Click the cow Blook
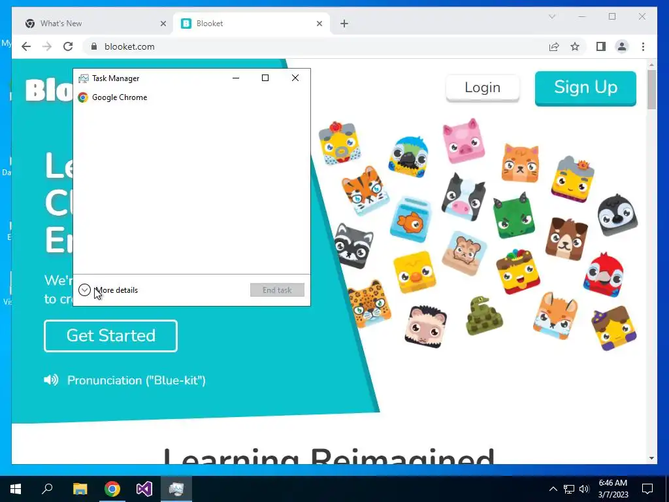This screenshot has width=669, height=502. click(463, 196)
